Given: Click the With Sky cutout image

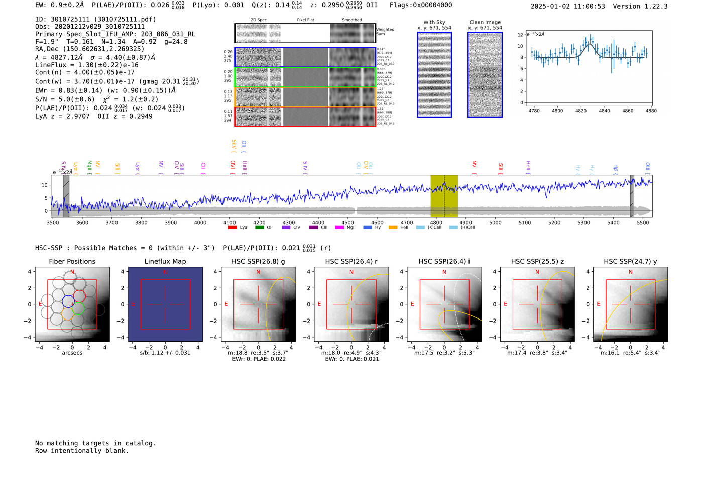Looking at the screenshot, I should tap(434, 75).
